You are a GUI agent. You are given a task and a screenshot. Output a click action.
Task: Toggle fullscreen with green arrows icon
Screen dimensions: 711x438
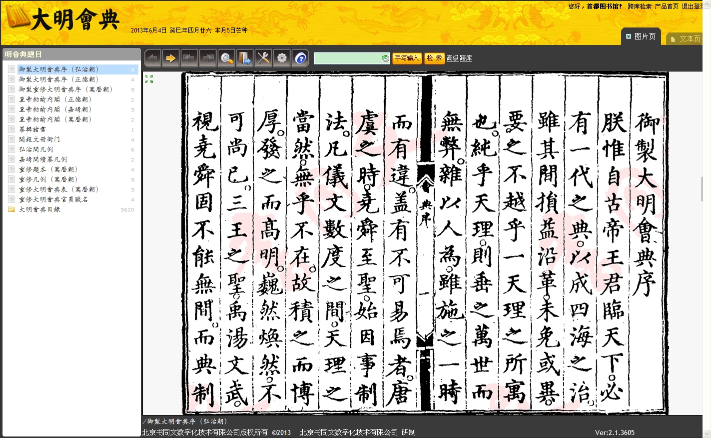(148, 78)
